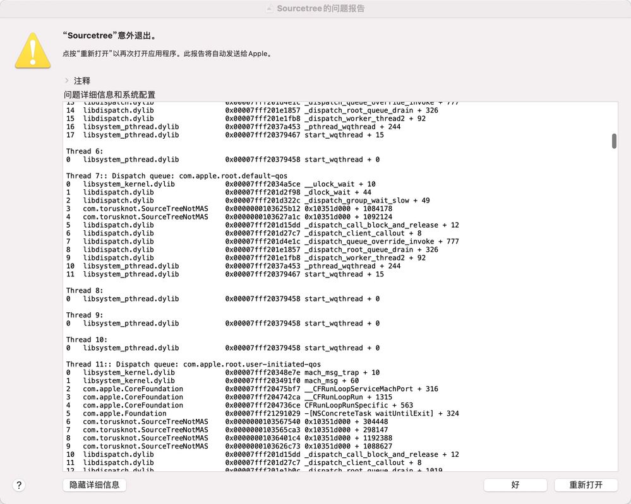This screenshot has width=631, height=504.
Task: Click the _dispatch_group_wait_slow + 49 line
Action: point(248,200)
